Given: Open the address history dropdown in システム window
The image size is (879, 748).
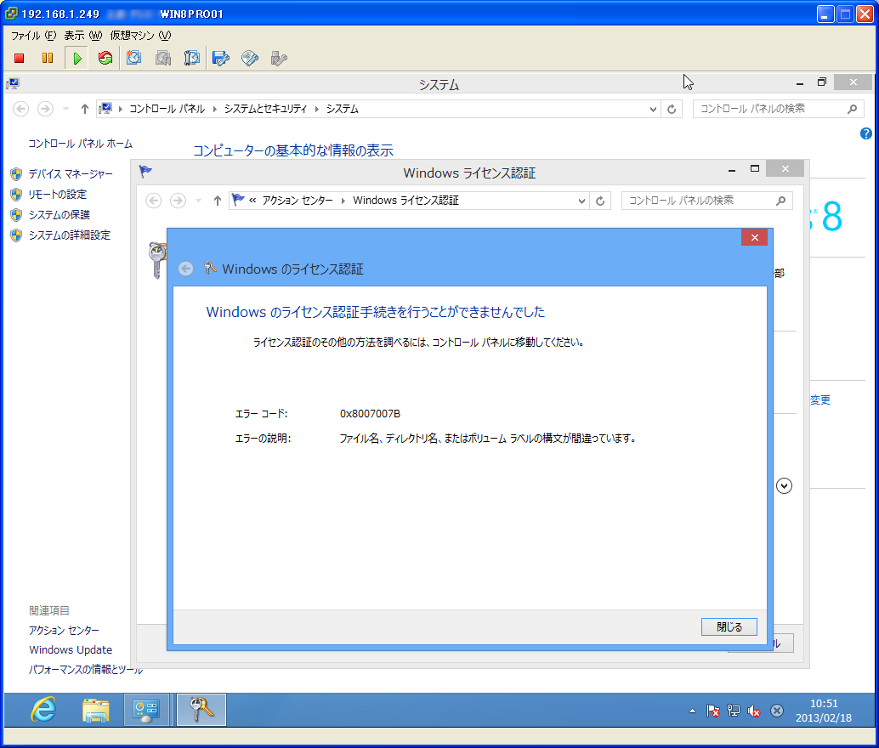Looking at the screenshot, I should pyautogui.click(x=653, y=110).
